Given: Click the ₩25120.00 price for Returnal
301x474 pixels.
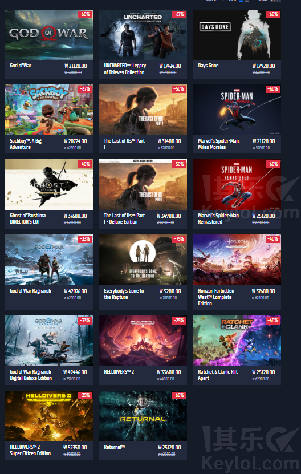Looking at the screenshot, I should coord(169,447).
